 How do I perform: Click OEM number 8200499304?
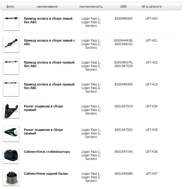(x=124, y=19)
